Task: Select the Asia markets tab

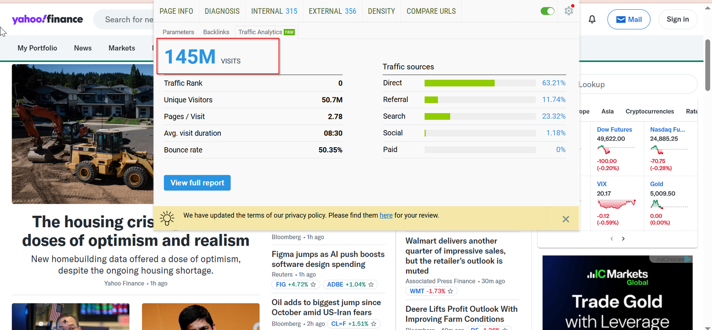Action: coord(607,111)
